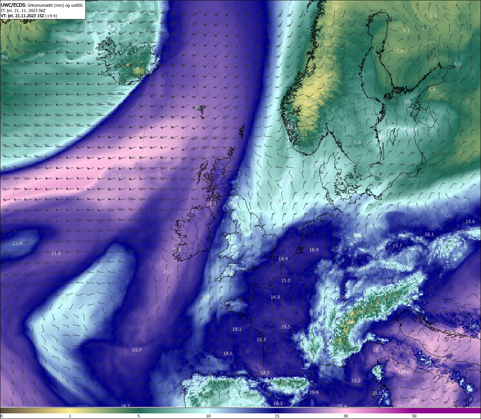The height and width of the screenshot is (419, 481).
Task: Click the colorbar tick label 0
Action: pyautogui.click(x=2, y=416)
